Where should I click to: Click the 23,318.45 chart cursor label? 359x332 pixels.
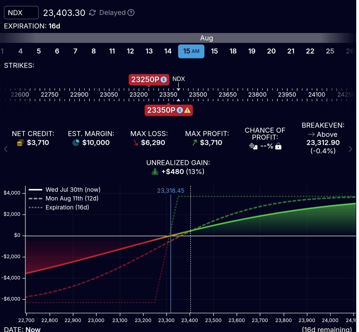coord(171,191)
